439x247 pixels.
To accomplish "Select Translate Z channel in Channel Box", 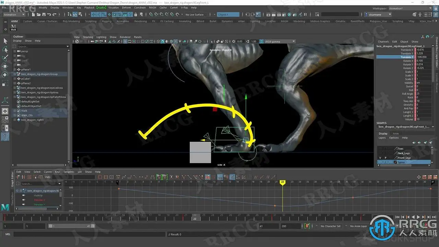I will point(407,57).
